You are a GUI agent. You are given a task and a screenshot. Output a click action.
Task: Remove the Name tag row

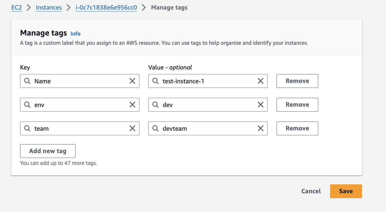click(297, 81)
